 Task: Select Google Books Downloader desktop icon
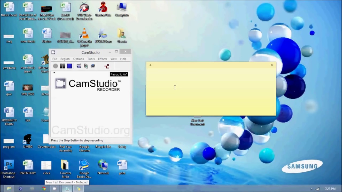[x=84, y=169]
